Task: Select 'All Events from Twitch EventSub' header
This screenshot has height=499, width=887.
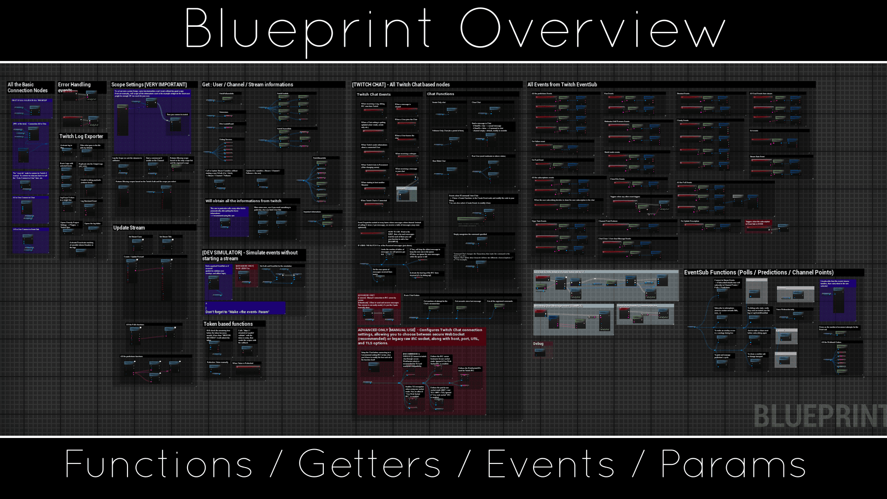Action: click(x=562, y=85)
